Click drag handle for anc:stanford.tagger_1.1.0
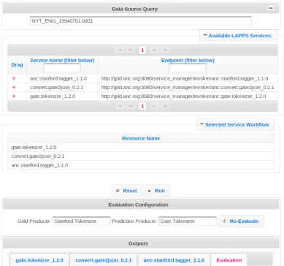284x266 pixels. (14, 78)
